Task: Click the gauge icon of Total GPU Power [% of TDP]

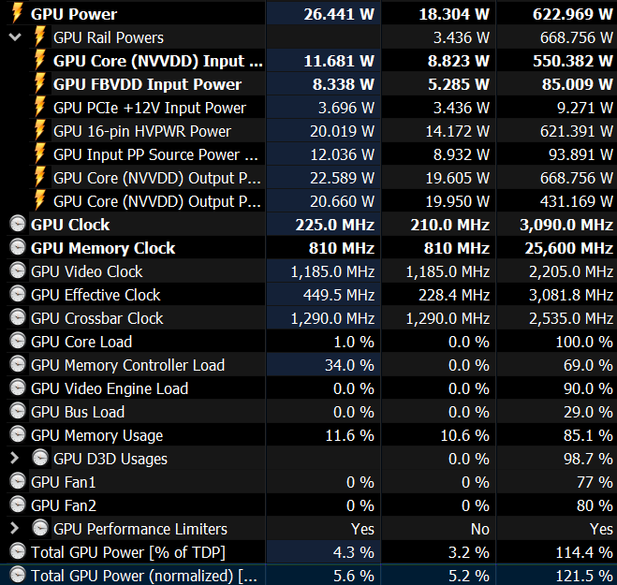Action: click(x=17, y=551)
